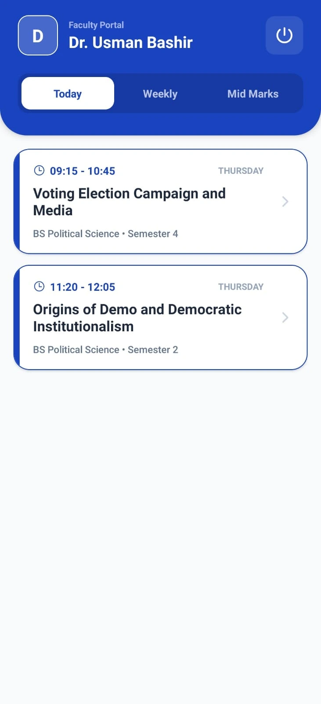The image size is (321, 704).
Task: Click BS Political Science Semester 2 subtitle
Action: (106, 350)
